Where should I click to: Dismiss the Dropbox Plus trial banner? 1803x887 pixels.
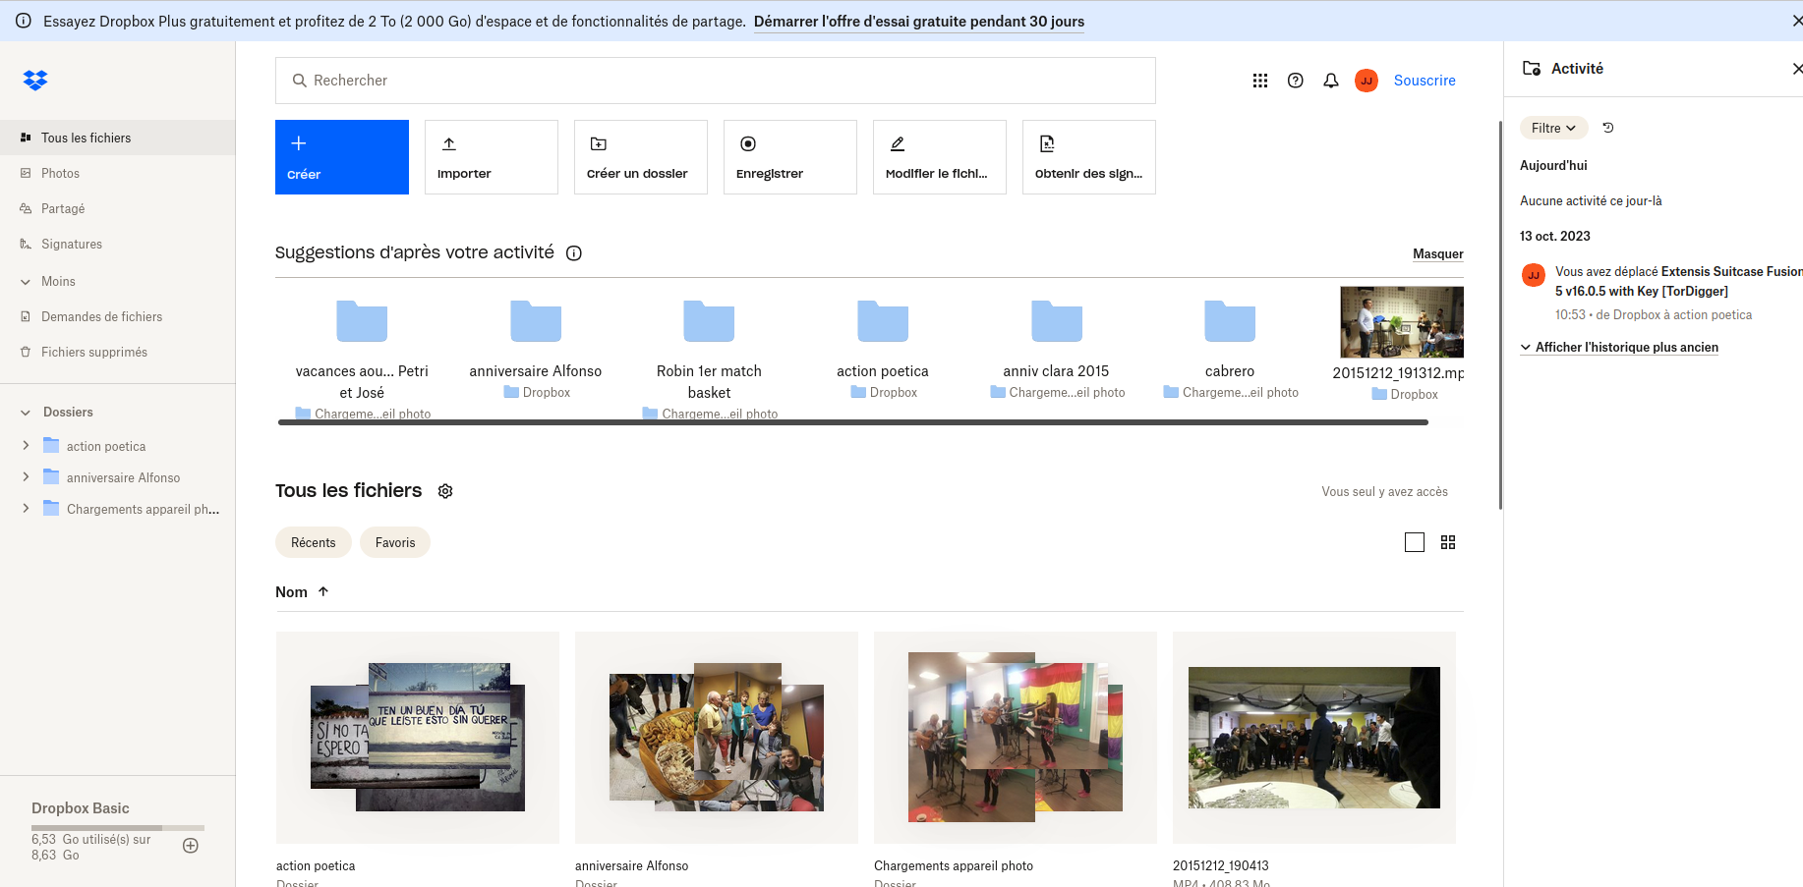(x=1797, y=21)
